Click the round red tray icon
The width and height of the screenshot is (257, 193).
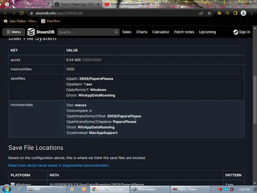tap(232, 189)
